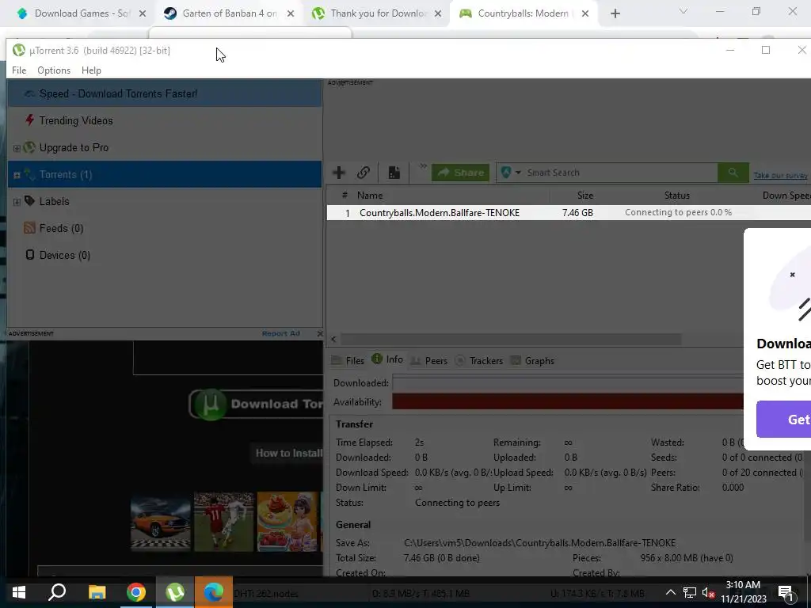Switch to the Peers tab
Screen dimensions: 811x608
click(428, 360)
